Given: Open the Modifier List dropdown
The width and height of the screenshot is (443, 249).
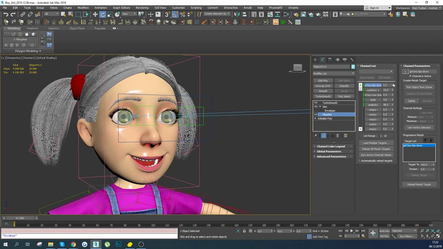Looking at the screenshot, I should pos(334,73).
